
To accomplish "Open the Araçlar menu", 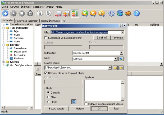I will point(50,7).
